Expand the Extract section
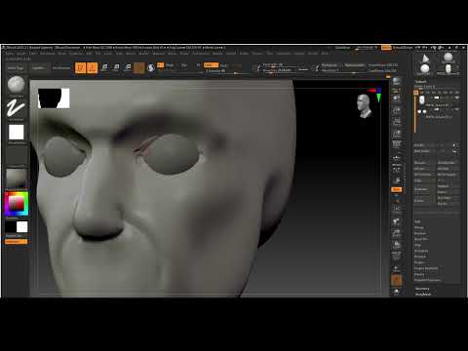 pos(419,274)
